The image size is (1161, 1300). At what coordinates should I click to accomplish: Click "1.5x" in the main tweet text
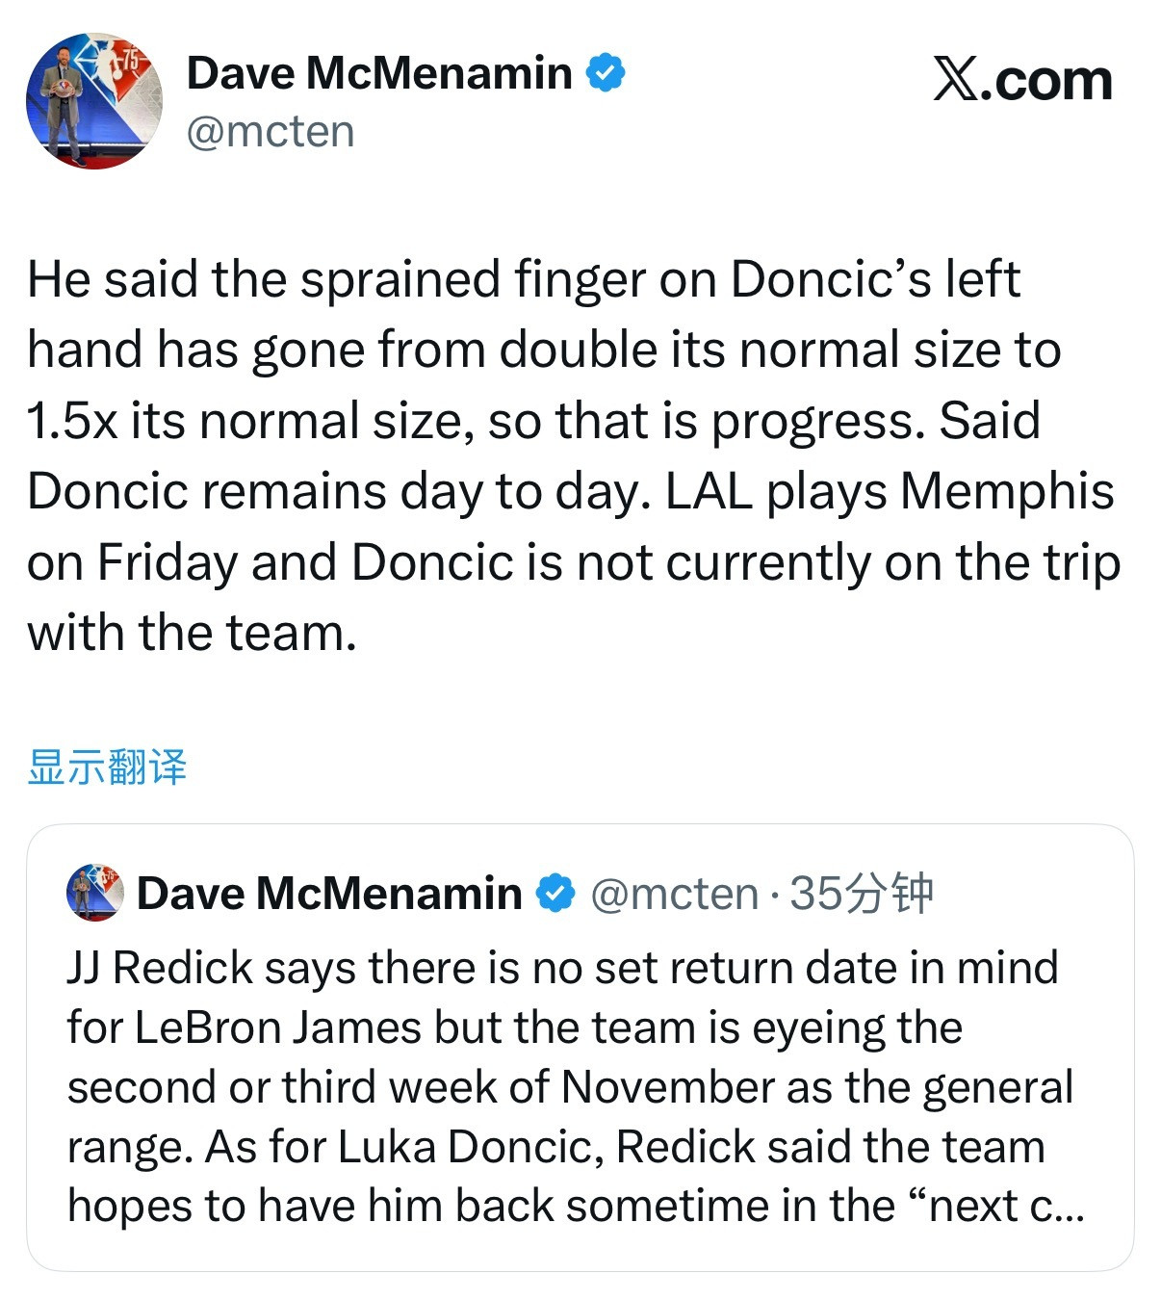(72, 421)
